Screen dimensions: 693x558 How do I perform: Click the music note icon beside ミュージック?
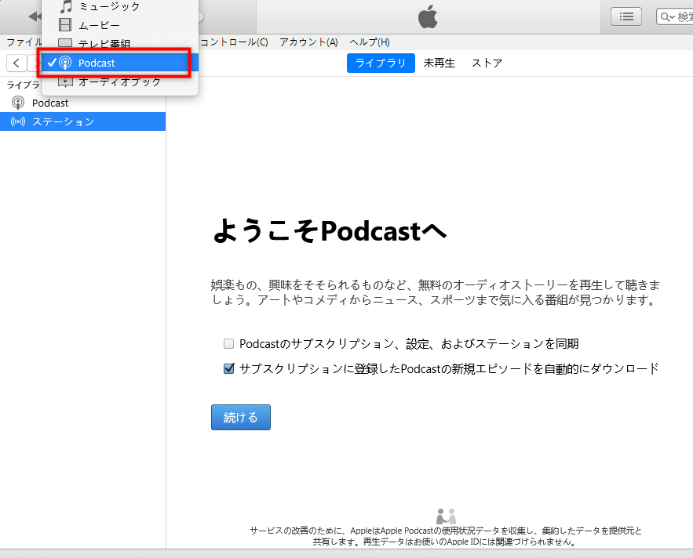[x=65, y=6]
